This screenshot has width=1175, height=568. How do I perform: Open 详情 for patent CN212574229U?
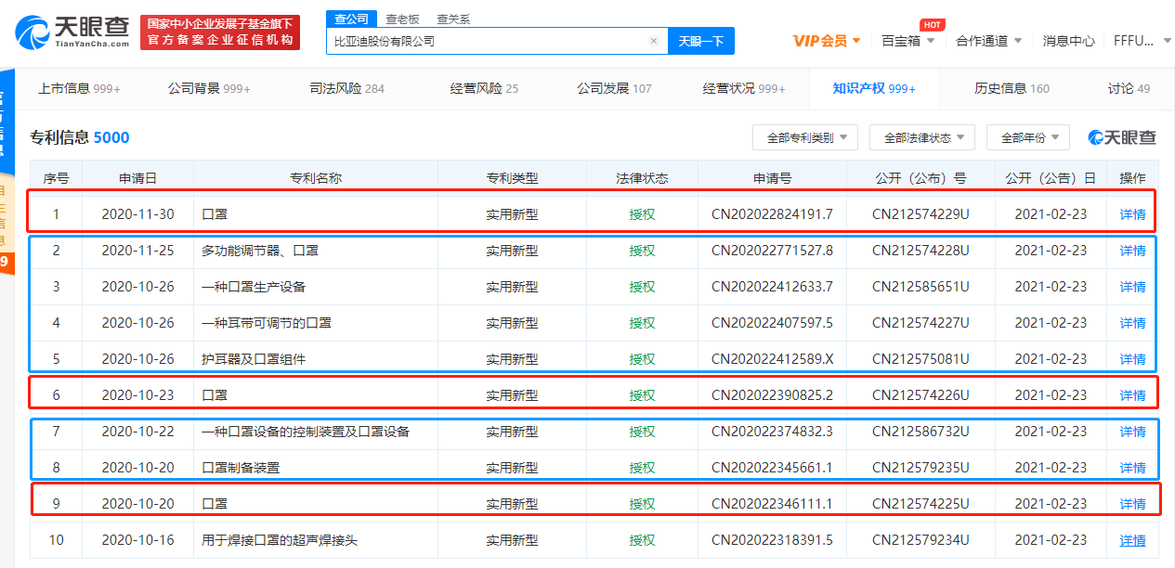[x=1132, y=214]
